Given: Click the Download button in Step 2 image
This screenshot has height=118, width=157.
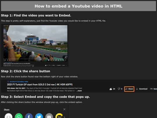Looking at the screenshot, I should point(142,89).
